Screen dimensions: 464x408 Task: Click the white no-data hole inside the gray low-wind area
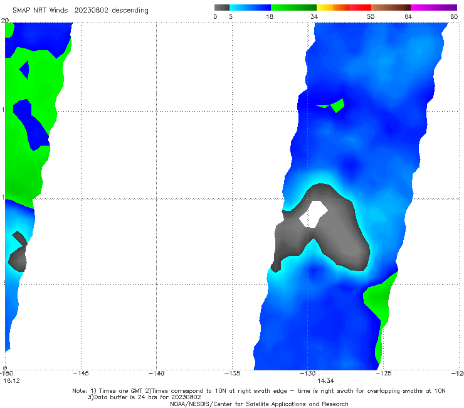(x=314, y=214)
